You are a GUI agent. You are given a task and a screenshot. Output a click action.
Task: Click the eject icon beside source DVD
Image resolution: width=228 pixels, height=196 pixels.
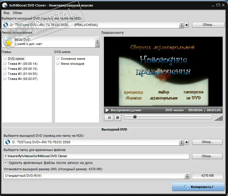click(x=186, y=25)
